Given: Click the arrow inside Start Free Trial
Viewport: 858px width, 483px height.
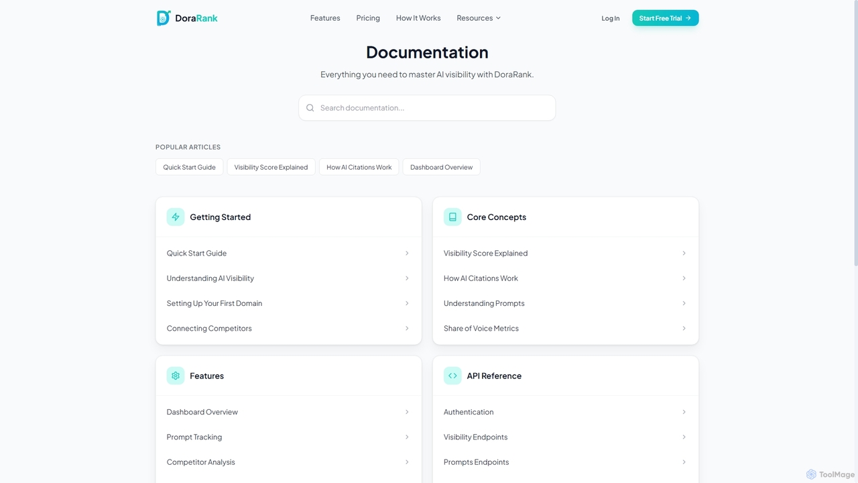Looking at the screenshot, I should 688,18.
